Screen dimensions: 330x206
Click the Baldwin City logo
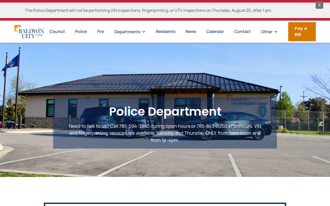tap(29, 32)
